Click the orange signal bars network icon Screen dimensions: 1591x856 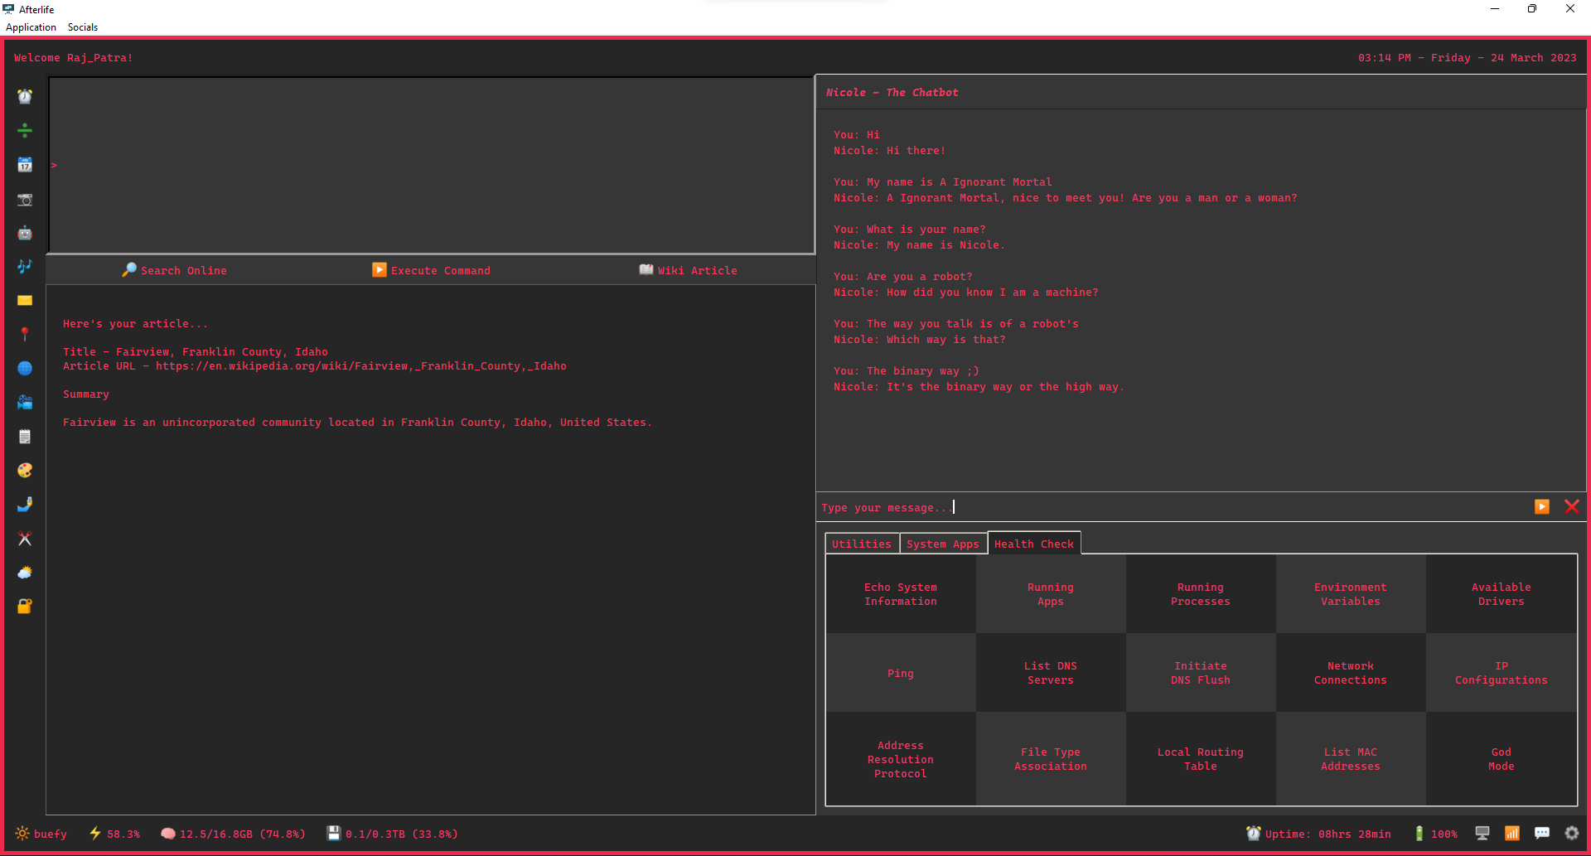(1512, 833)
